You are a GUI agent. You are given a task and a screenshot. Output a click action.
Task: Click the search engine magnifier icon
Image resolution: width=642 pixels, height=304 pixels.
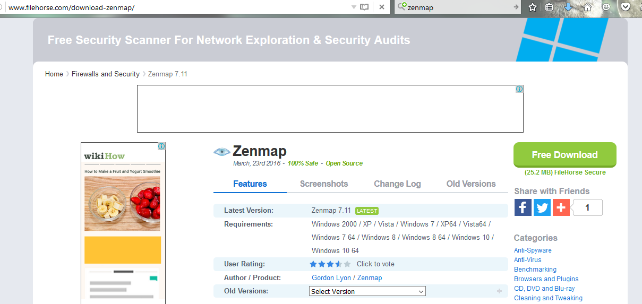pos(402,6)
